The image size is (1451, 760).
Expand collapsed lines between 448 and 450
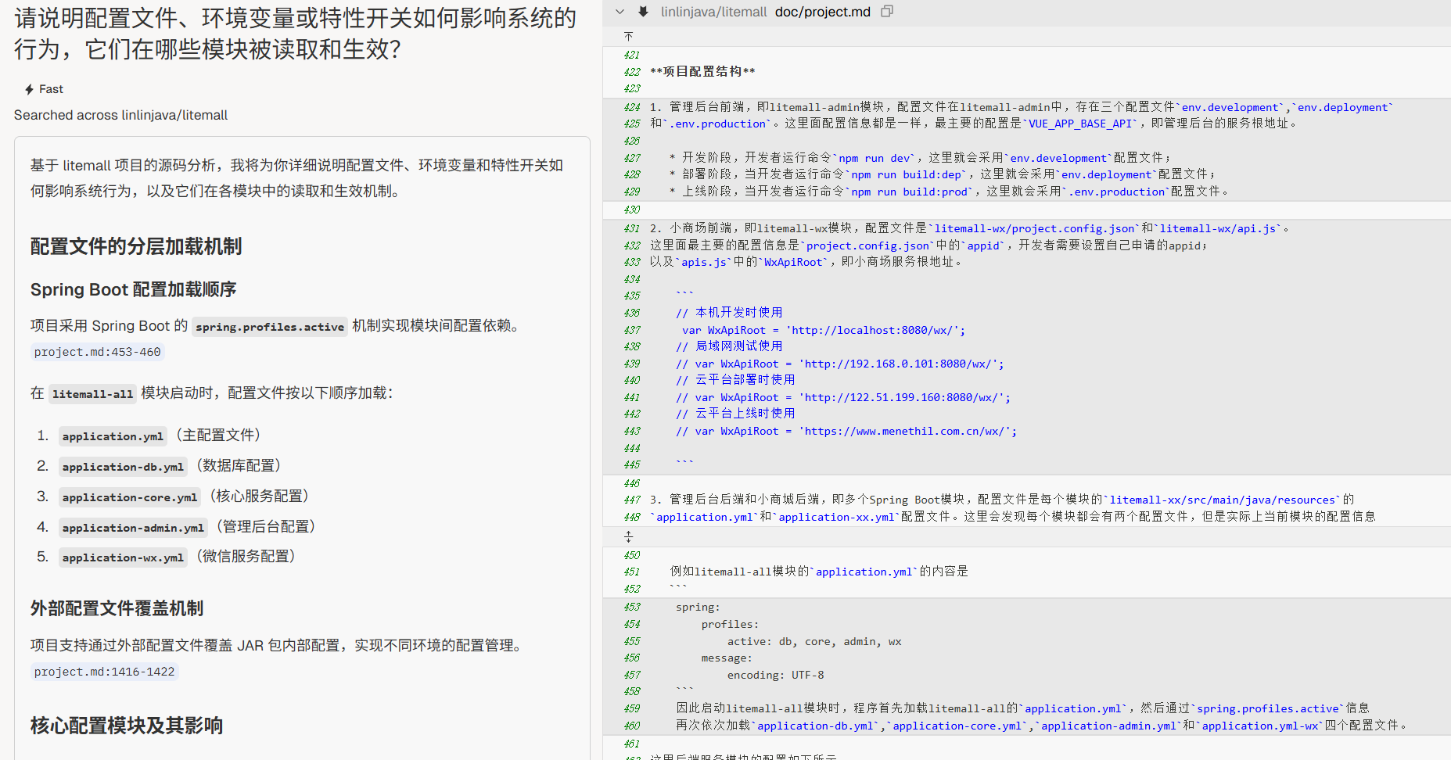(x=628, y=536)
